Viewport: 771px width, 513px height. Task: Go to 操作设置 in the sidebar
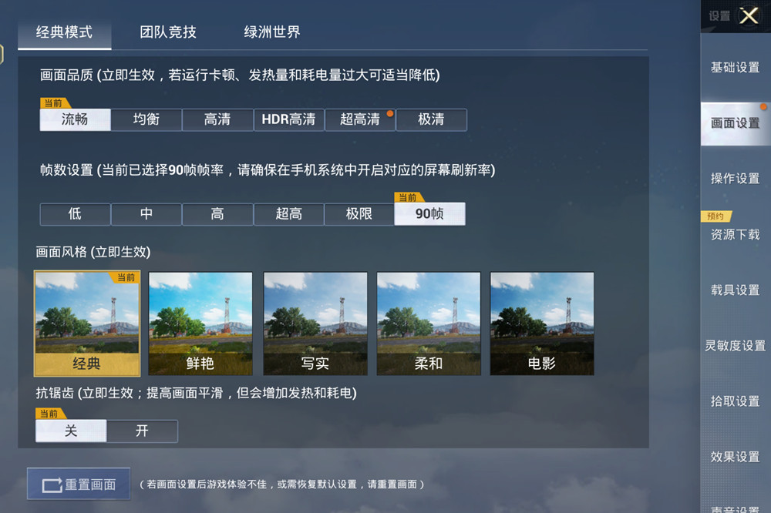736,179
